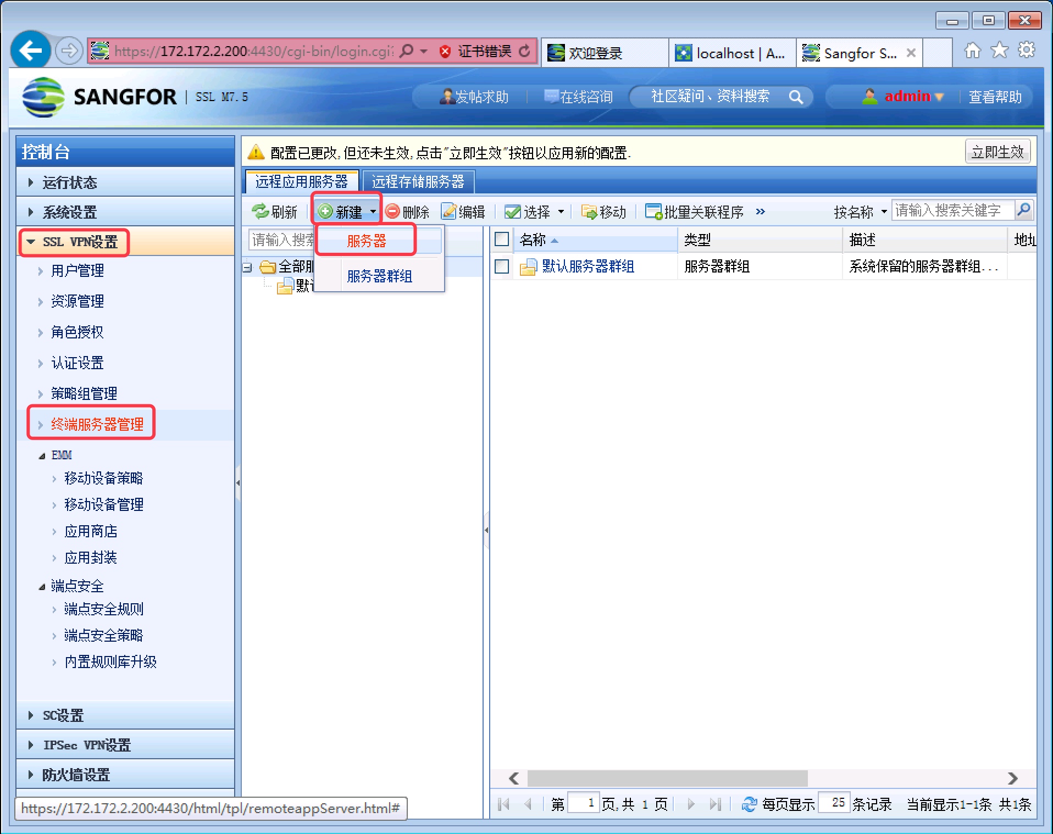Open the 查看帮助 link
The image size is (1053, 834).
tap(995, 97)
